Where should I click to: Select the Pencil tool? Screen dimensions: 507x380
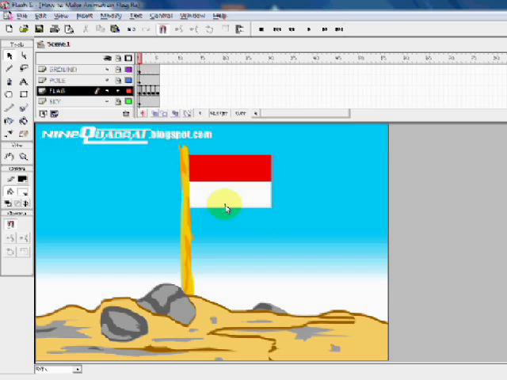pyautogui.click(x=10, y=108)
